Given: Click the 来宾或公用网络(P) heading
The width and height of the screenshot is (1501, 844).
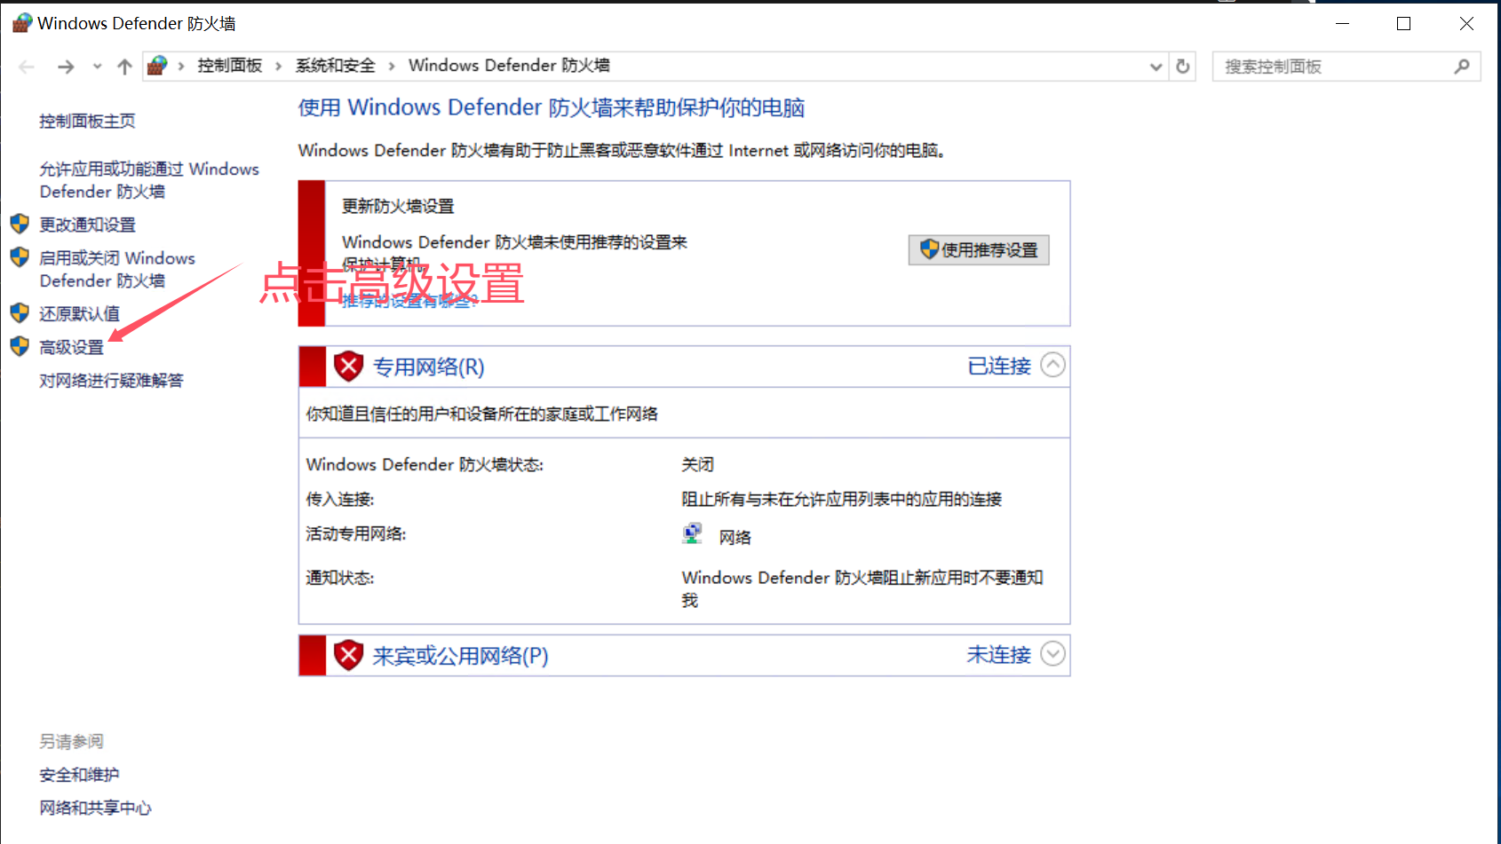Looking at the screenshot, I should click(x=461, y=656).
